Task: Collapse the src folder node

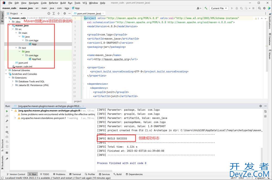Action: 13,29
